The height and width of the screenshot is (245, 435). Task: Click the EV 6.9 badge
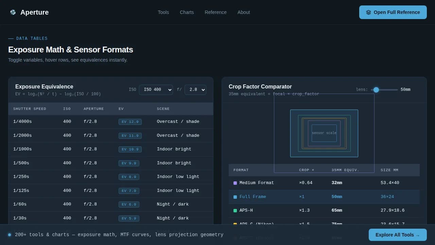coord(129,205)
